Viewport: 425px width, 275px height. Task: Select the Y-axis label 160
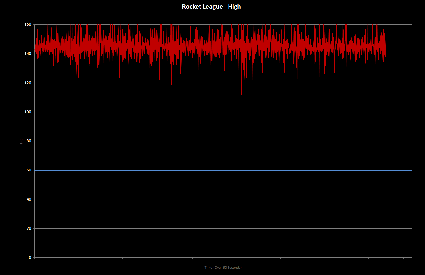pyautogui.click(x=28, y=25)
